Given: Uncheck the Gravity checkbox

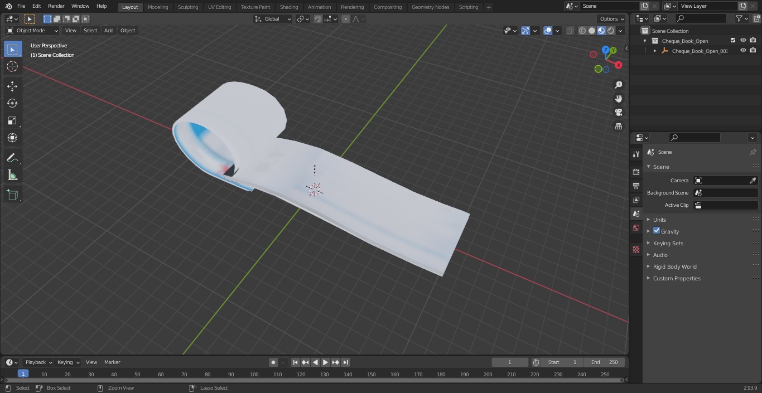Looking at the screenshot, I should (x=657, y=231).
